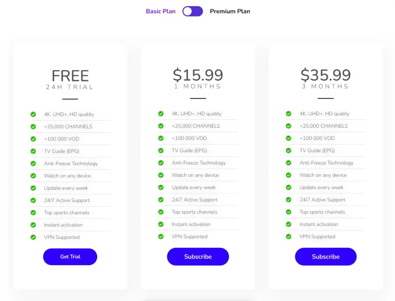The width and height of the screenshot is (395, 301).
Task: Click the checkmark beside VPN Supported in FREE plan
Action: (33, 237)
